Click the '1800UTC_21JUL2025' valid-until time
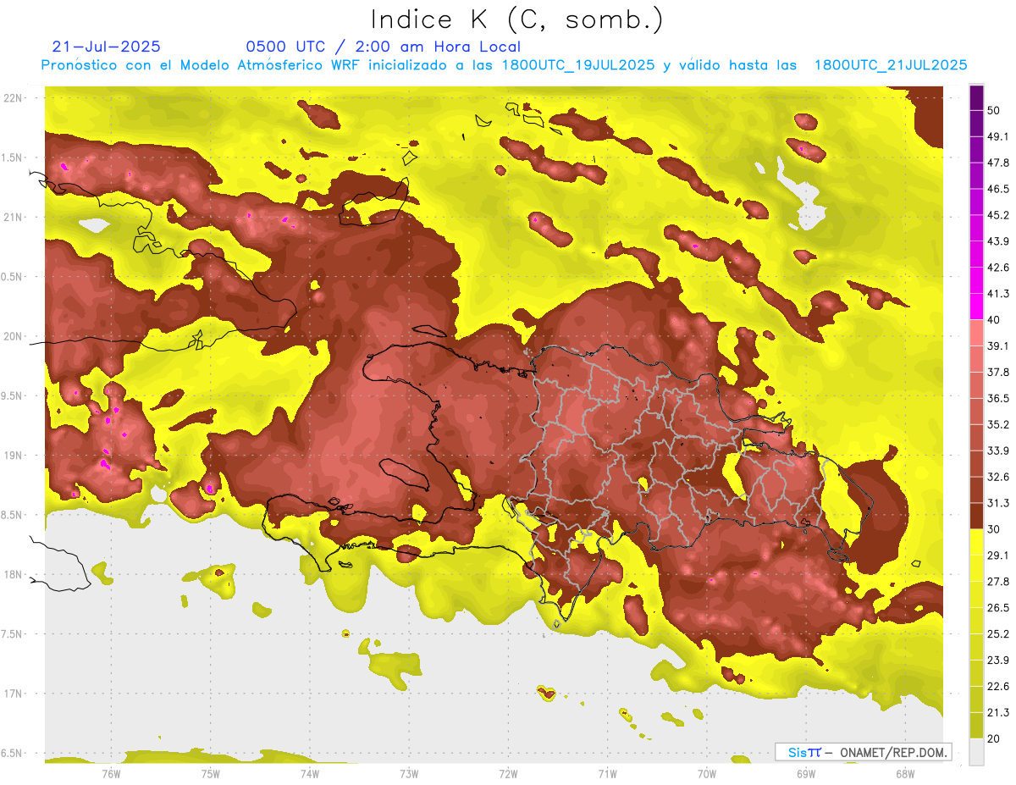 [891, 65]
